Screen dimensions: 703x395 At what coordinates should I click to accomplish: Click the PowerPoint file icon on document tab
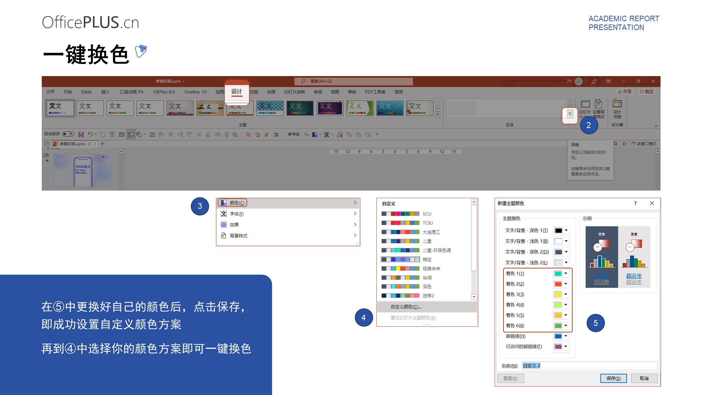pyautogui.click(x=55, y=144)
